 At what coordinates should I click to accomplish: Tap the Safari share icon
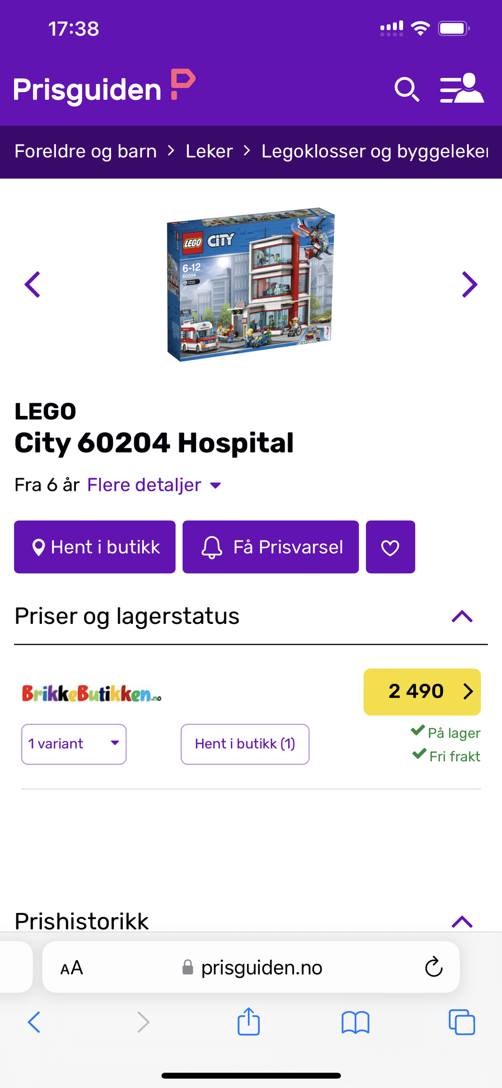click(x=248, y=1021)
